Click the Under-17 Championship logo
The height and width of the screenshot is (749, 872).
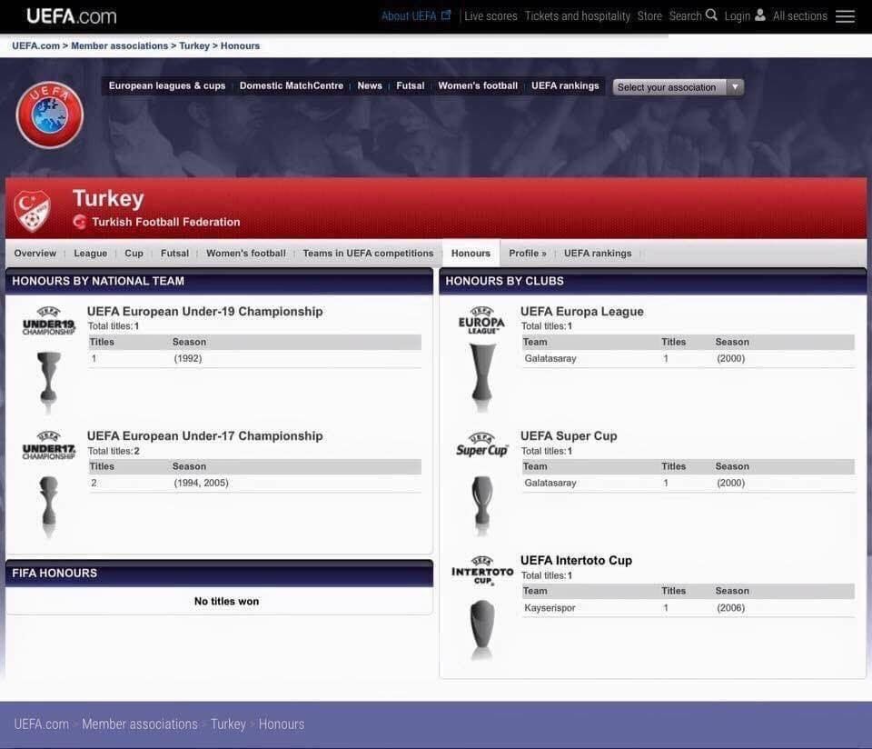tap(49, 445)
